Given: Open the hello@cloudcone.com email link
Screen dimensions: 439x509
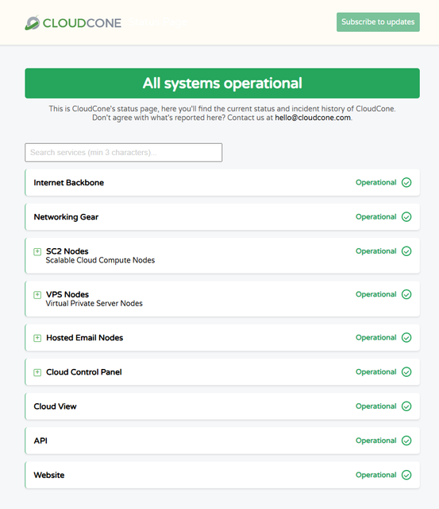Looking at the screenshot, I should 313,118.
